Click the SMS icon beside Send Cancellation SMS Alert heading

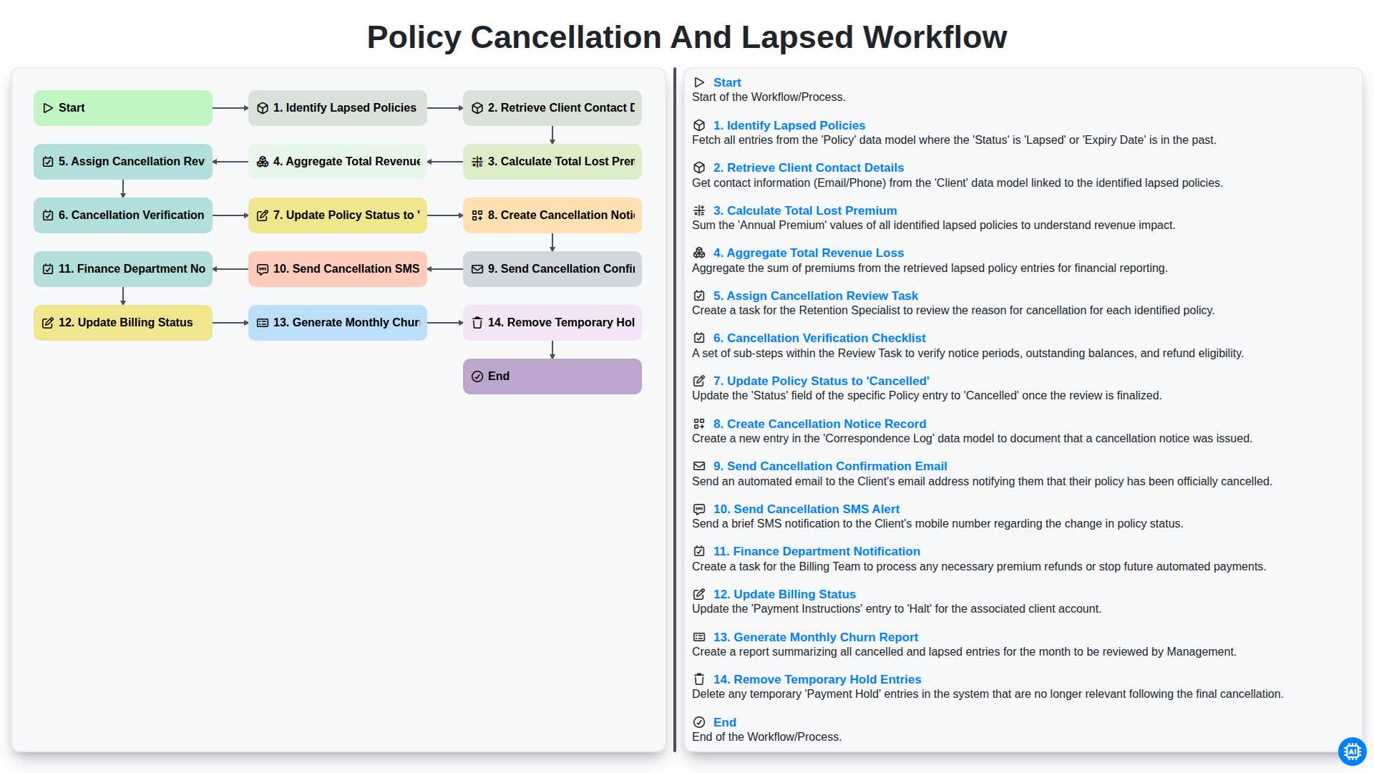tap(699, 509)
